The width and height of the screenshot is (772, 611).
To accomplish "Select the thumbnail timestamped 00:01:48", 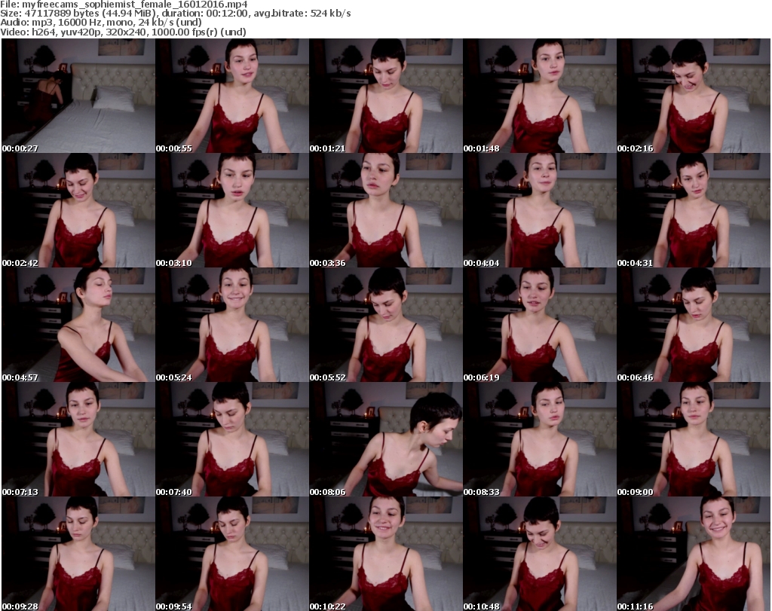I will pos(540,96).
